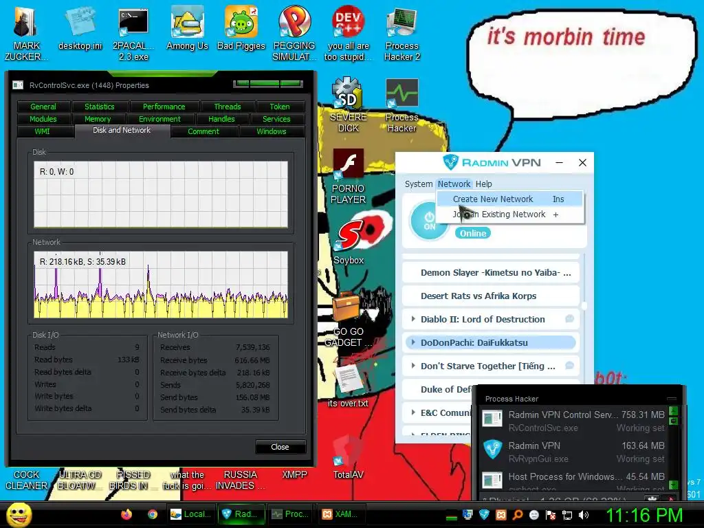Screen dimensions: 704x528
Task: Expand the Diablo II: Lord of Destruction network
Action: point(413,319)
